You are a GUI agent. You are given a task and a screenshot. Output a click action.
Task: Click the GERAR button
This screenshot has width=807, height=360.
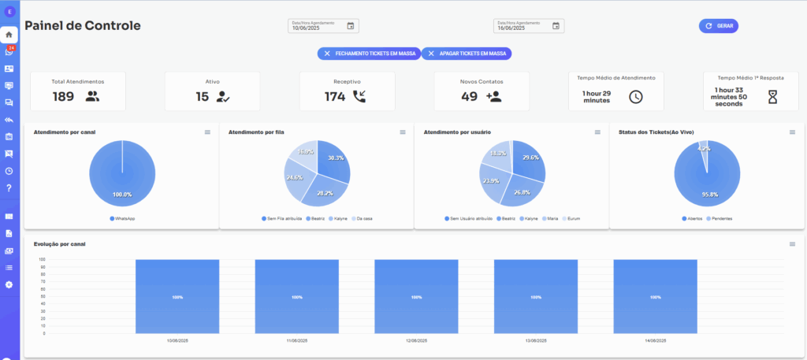point(718,26)
